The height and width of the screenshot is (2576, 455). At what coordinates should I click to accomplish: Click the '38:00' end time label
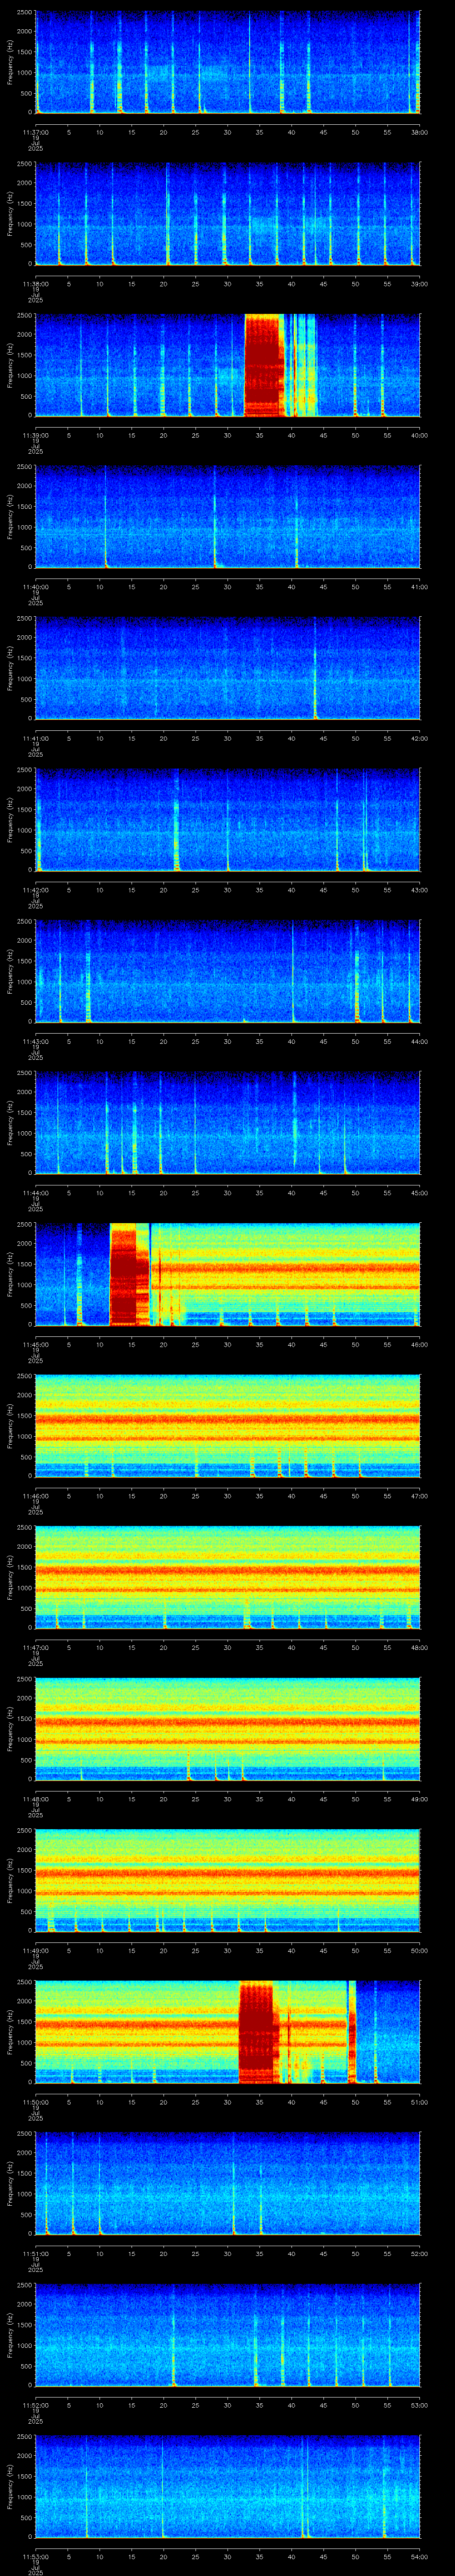click(419, 131)
